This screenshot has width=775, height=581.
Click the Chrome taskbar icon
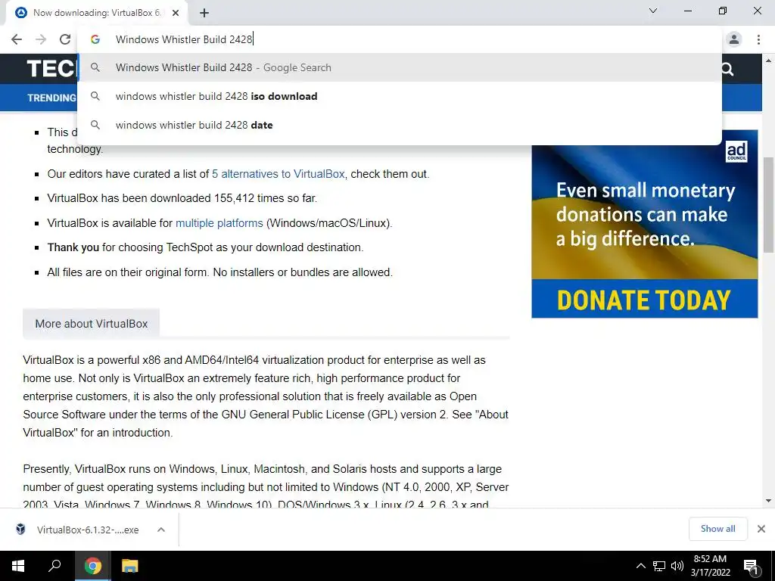[x=92, y=566]
